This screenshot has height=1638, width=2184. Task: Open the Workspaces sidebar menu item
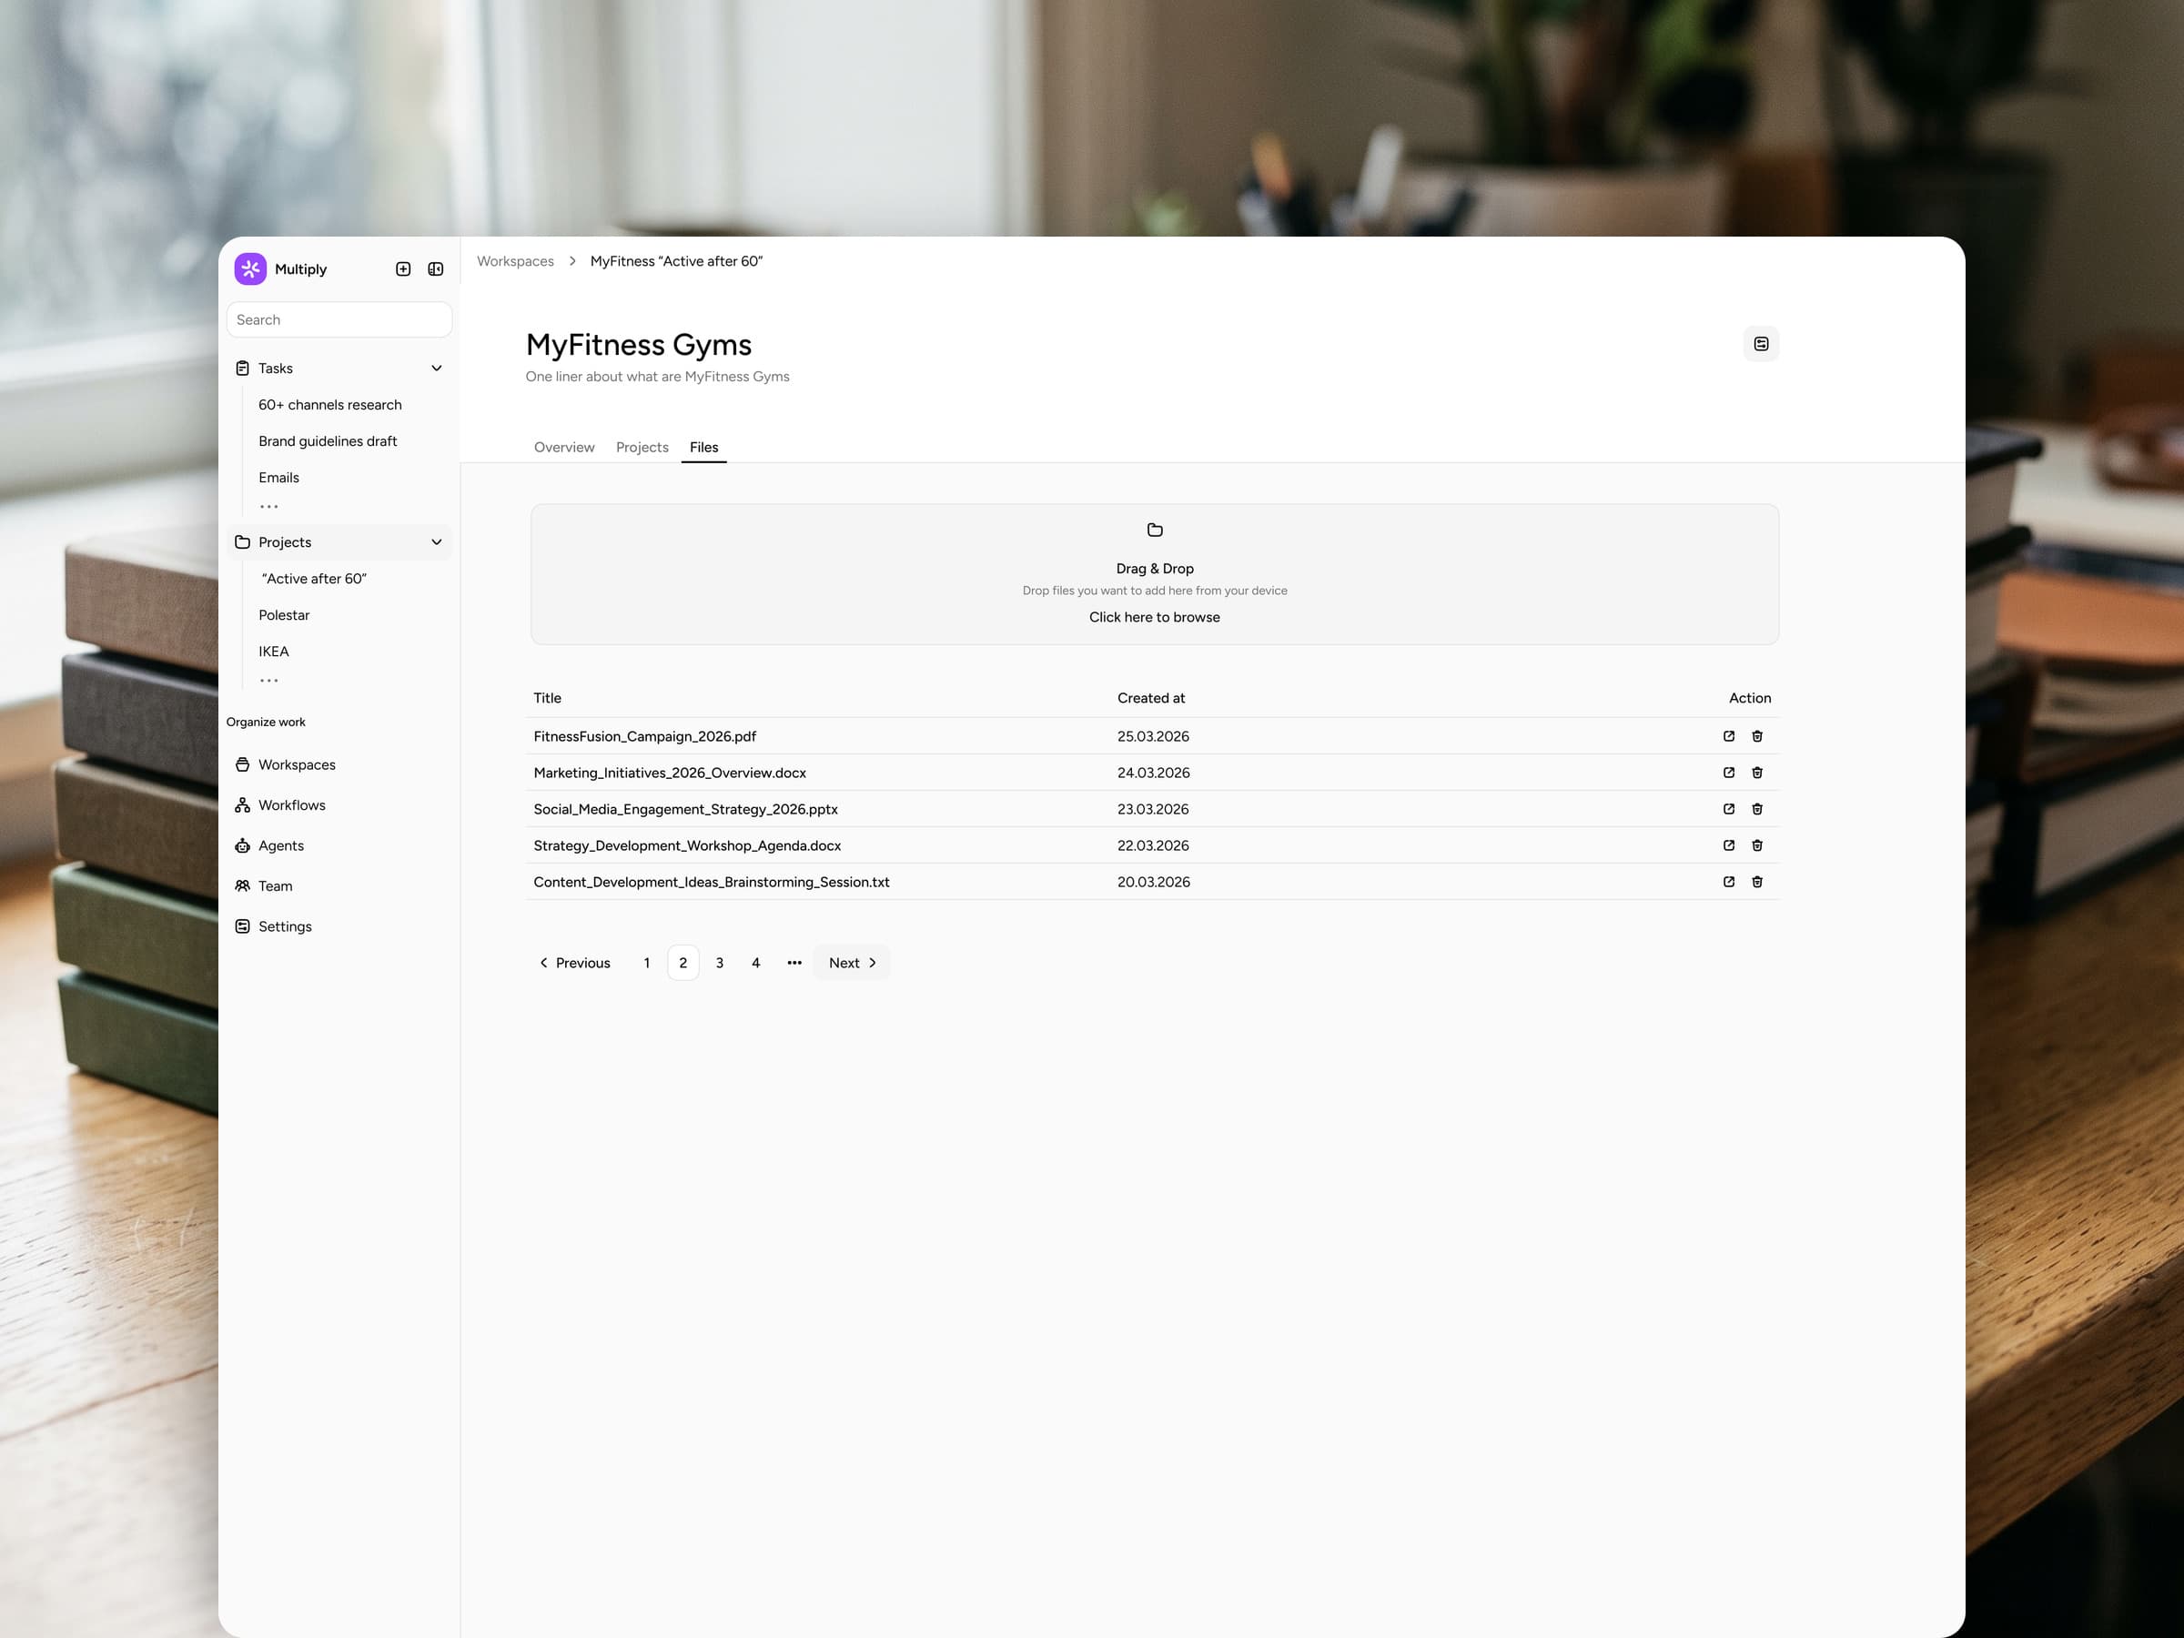pos(339,764)
